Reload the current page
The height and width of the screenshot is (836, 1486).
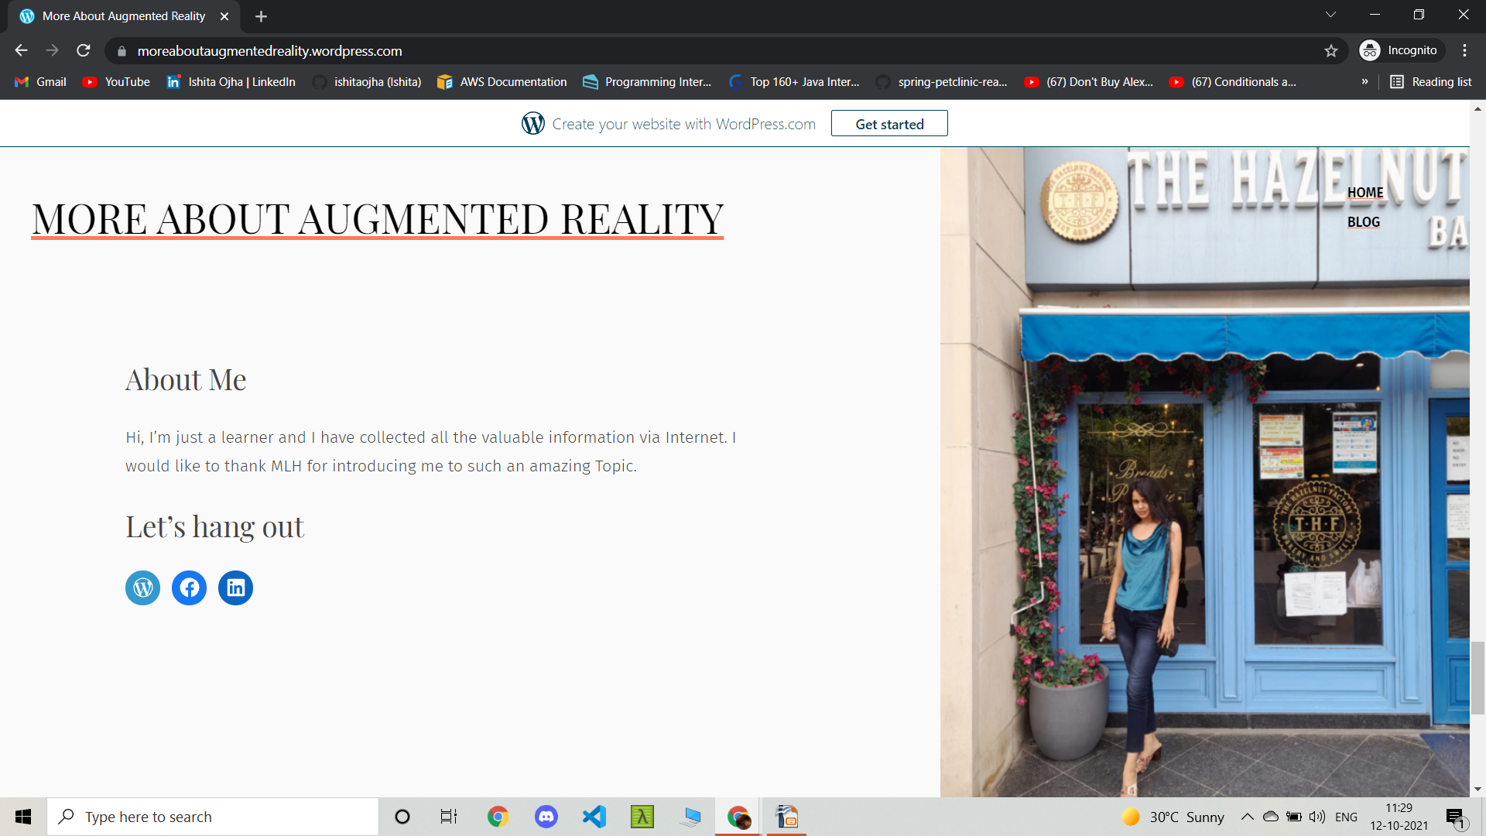tap(84, 51)
